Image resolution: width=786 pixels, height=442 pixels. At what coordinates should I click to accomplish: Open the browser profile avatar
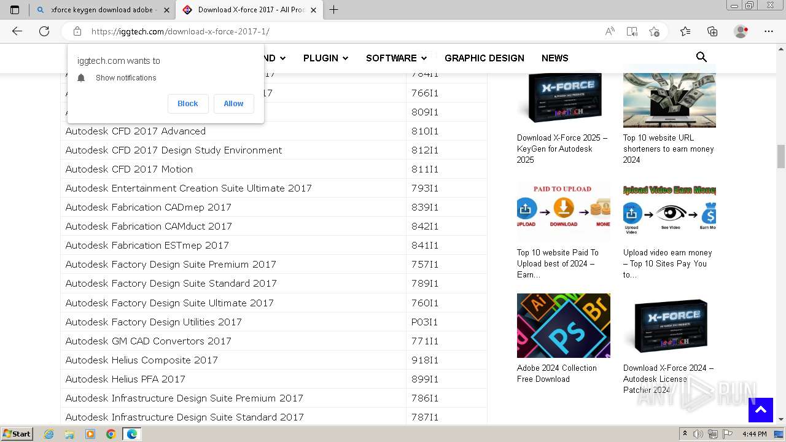pyautogui.click(x=741, y=31)
